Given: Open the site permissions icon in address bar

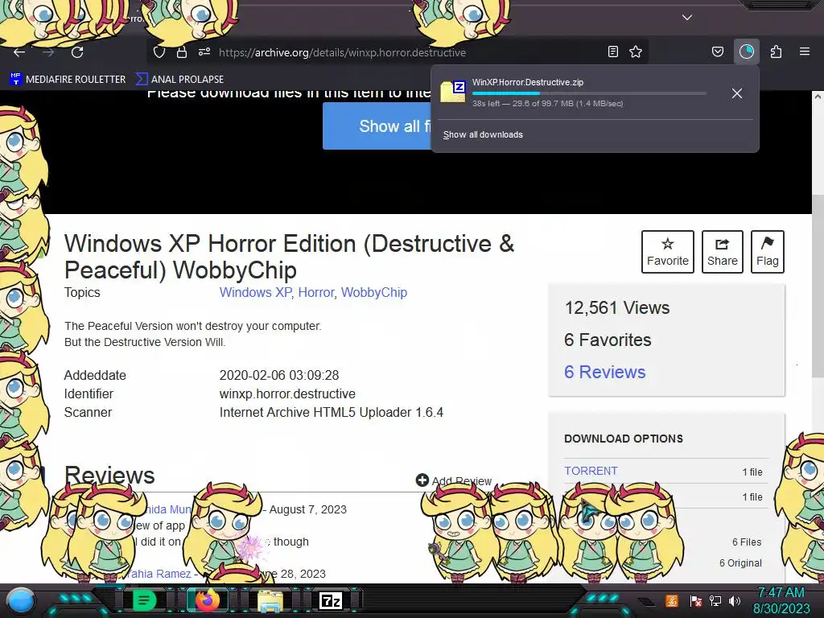Looking at the screenshot, I should (x=204, y=52).
